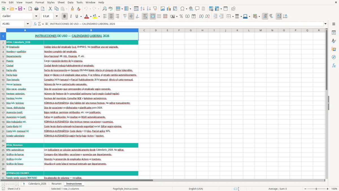Click the Cut scissors icon
Viewport: 339px width, 191px height.
[50, 9]
